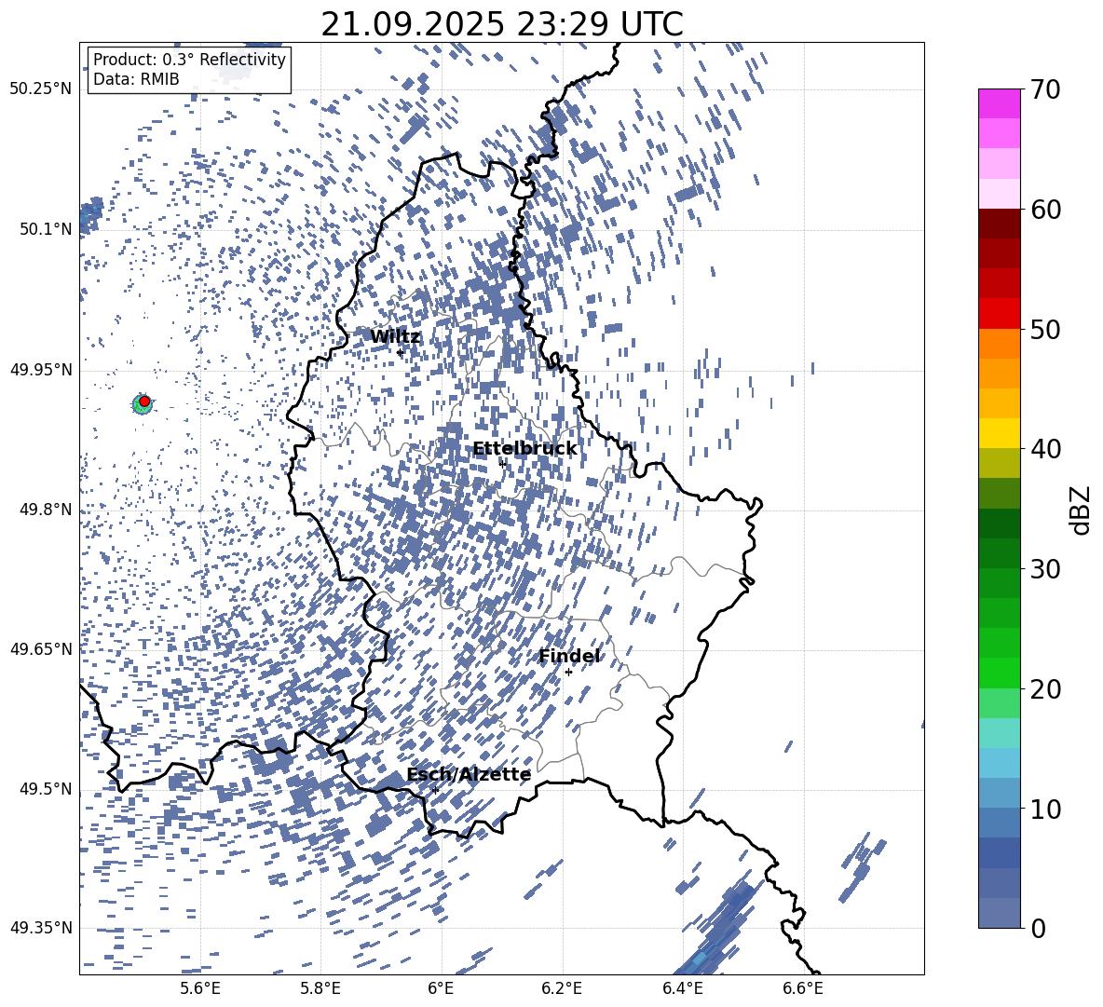
Task: Click the 49.35°N latitude label
Action: [42, 928]
